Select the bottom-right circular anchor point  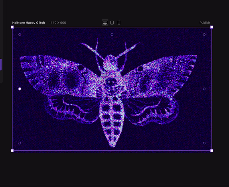pos(204,143)
